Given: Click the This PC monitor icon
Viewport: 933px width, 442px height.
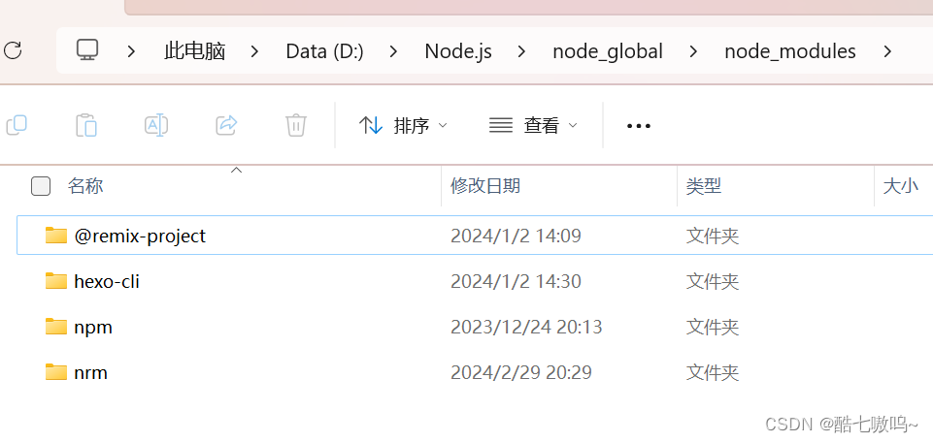Looking at the screenshot, I should pyautogui.click(x=87, y=50).
